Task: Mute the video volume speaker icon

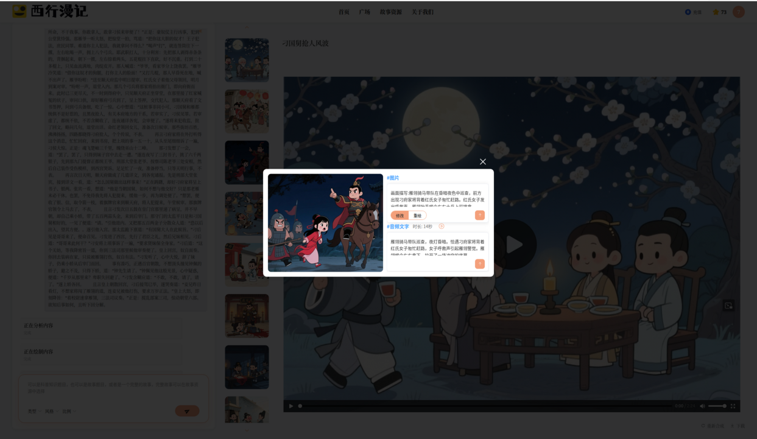Action: 702,406
